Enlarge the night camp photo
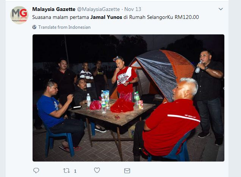 (128, 98)
